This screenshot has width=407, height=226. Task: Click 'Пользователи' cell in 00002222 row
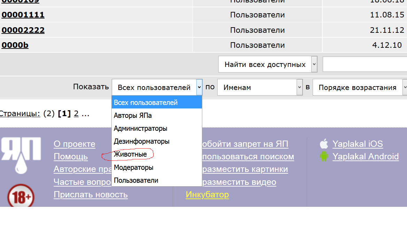coord(257,30)
